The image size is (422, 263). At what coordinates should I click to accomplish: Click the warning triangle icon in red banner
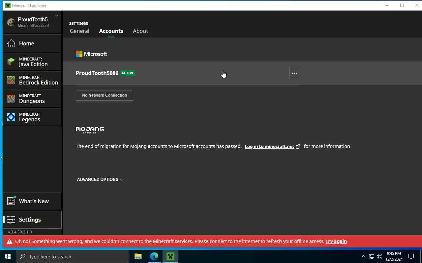[10, 241]
